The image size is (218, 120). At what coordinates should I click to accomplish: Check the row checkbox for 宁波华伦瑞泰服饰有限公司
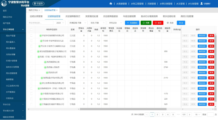click(x=31, y=36)
